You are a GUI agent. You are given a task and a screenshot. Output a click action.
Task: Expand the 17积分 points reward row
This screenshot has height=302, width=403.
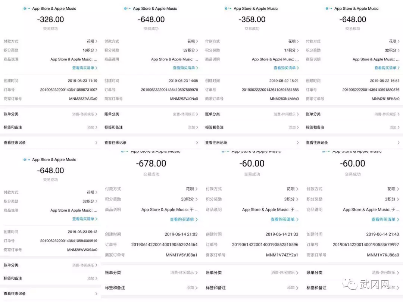pos(252,50)
